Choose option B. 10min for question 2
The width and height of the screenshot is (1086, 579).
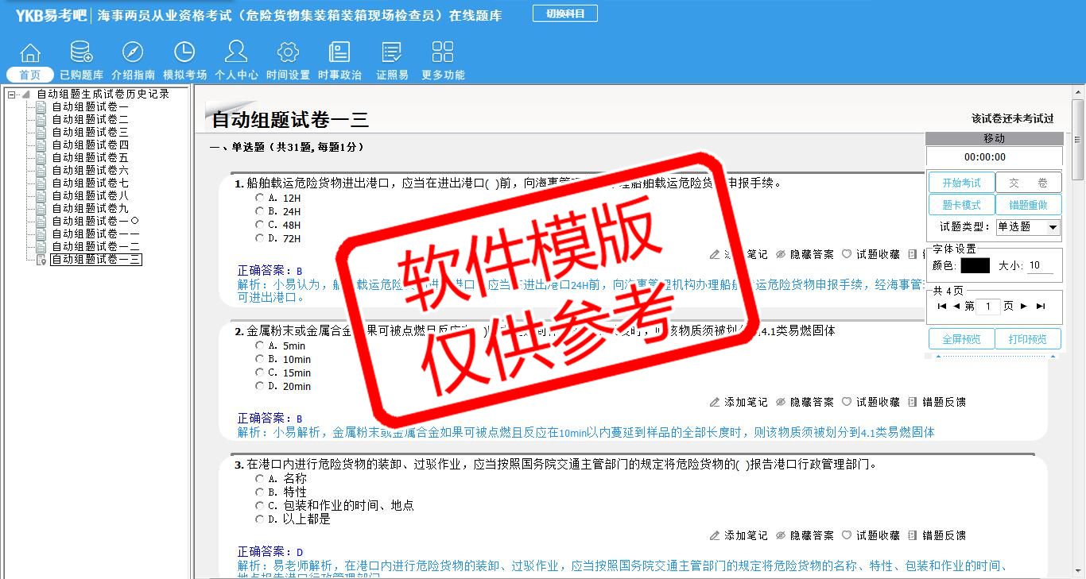[260, 359]
